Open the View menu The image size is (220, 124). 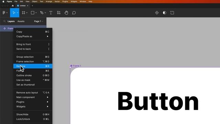pyautogui.click(x=27, y=1)
